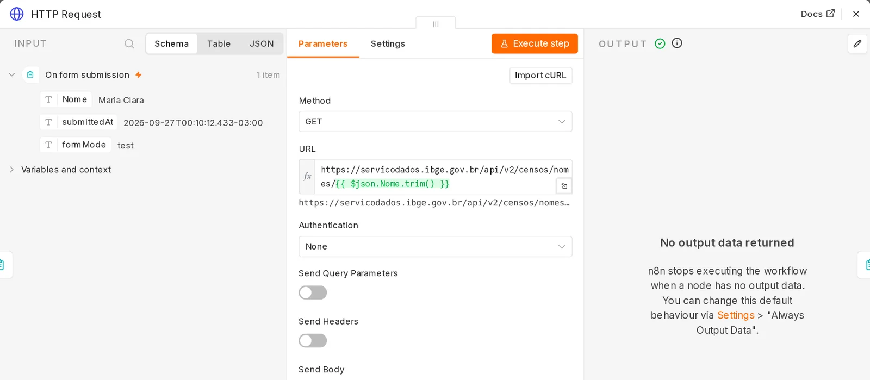Screen dimensions: 870x380
Task: Expand Variables and context section
Action: tap(11, 170)
